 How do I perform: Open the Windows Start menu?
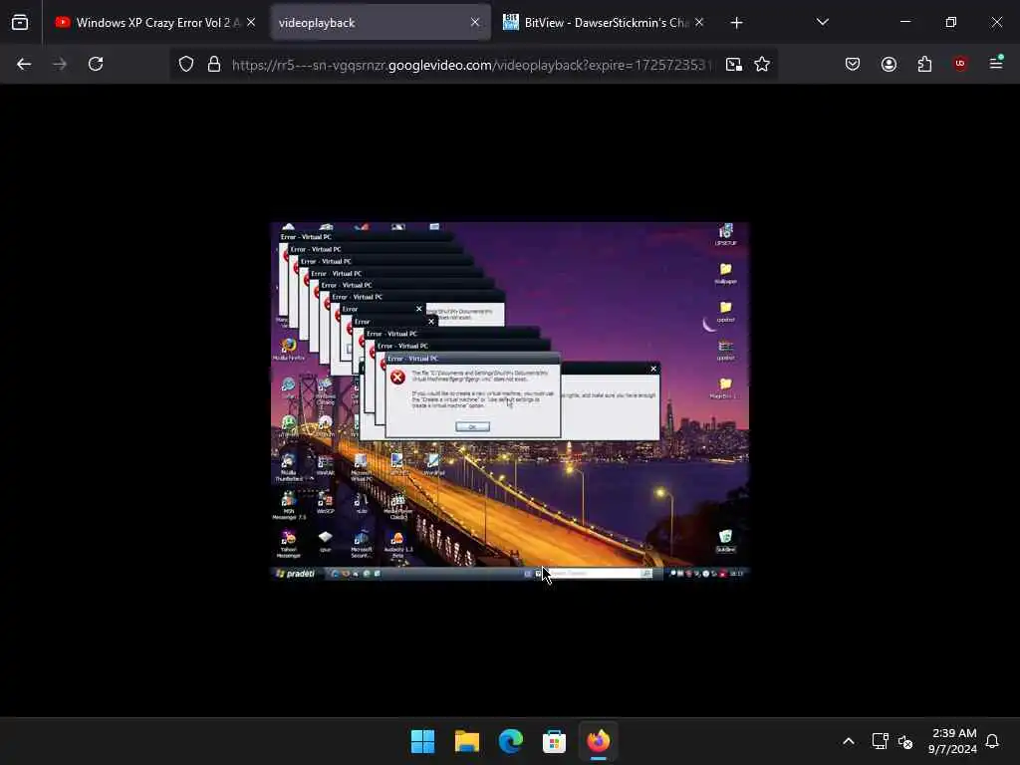(422, 741)
